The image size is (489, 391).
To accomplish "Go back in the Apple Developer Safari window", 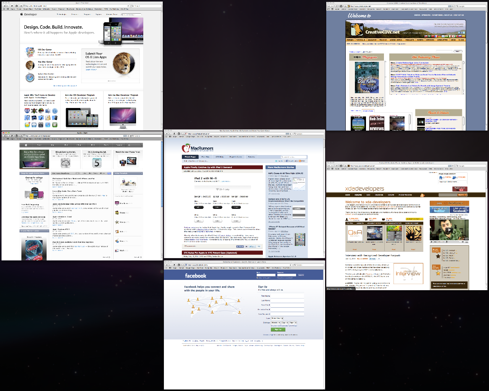I will [x=4, y=6].
